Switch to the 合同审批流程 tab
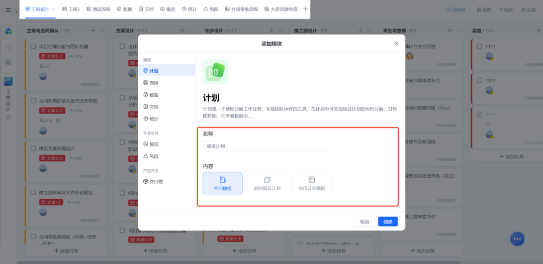The image size is (543, 264). click(241, 10)
